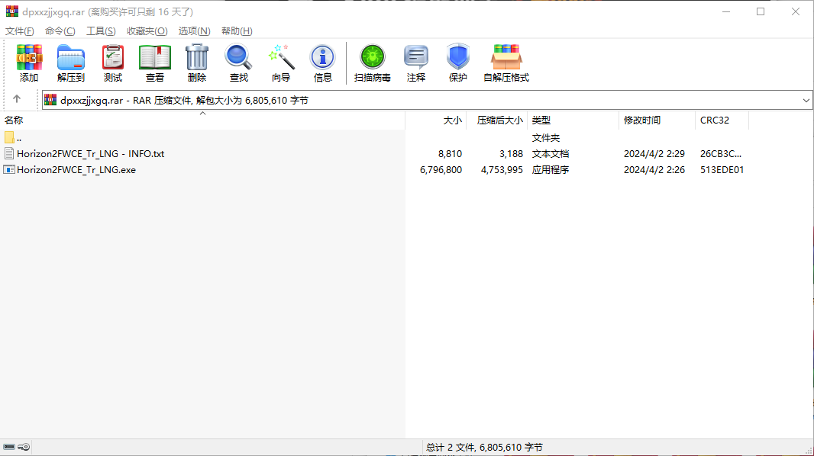Select the parent folder '..' icon

click(9, 137)
